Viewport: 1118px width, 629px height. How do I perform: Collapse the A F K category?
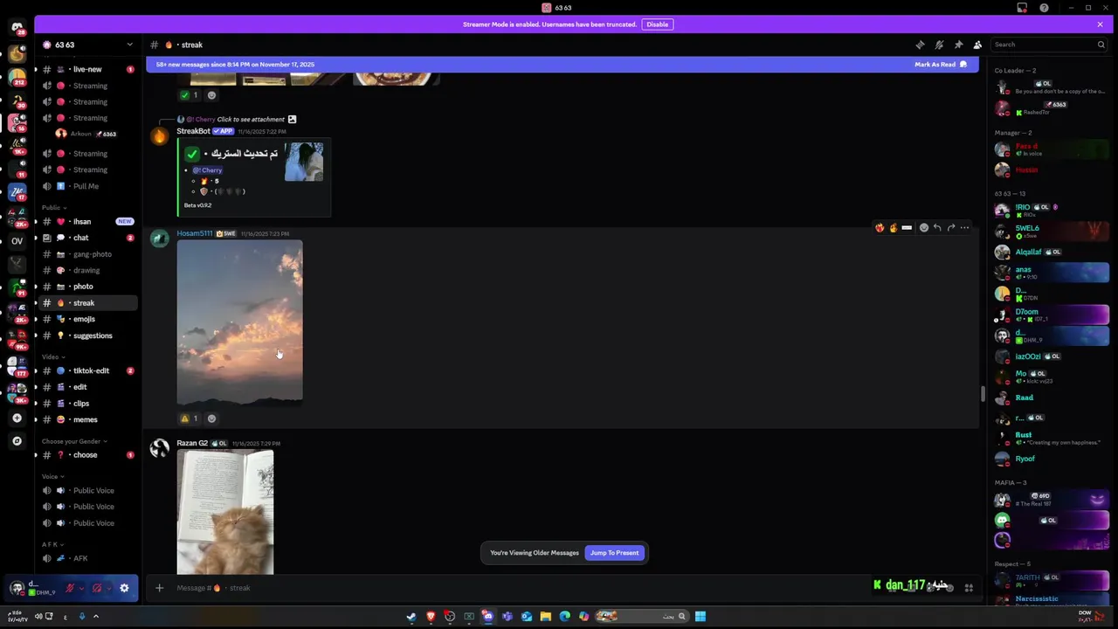(52, 544)
